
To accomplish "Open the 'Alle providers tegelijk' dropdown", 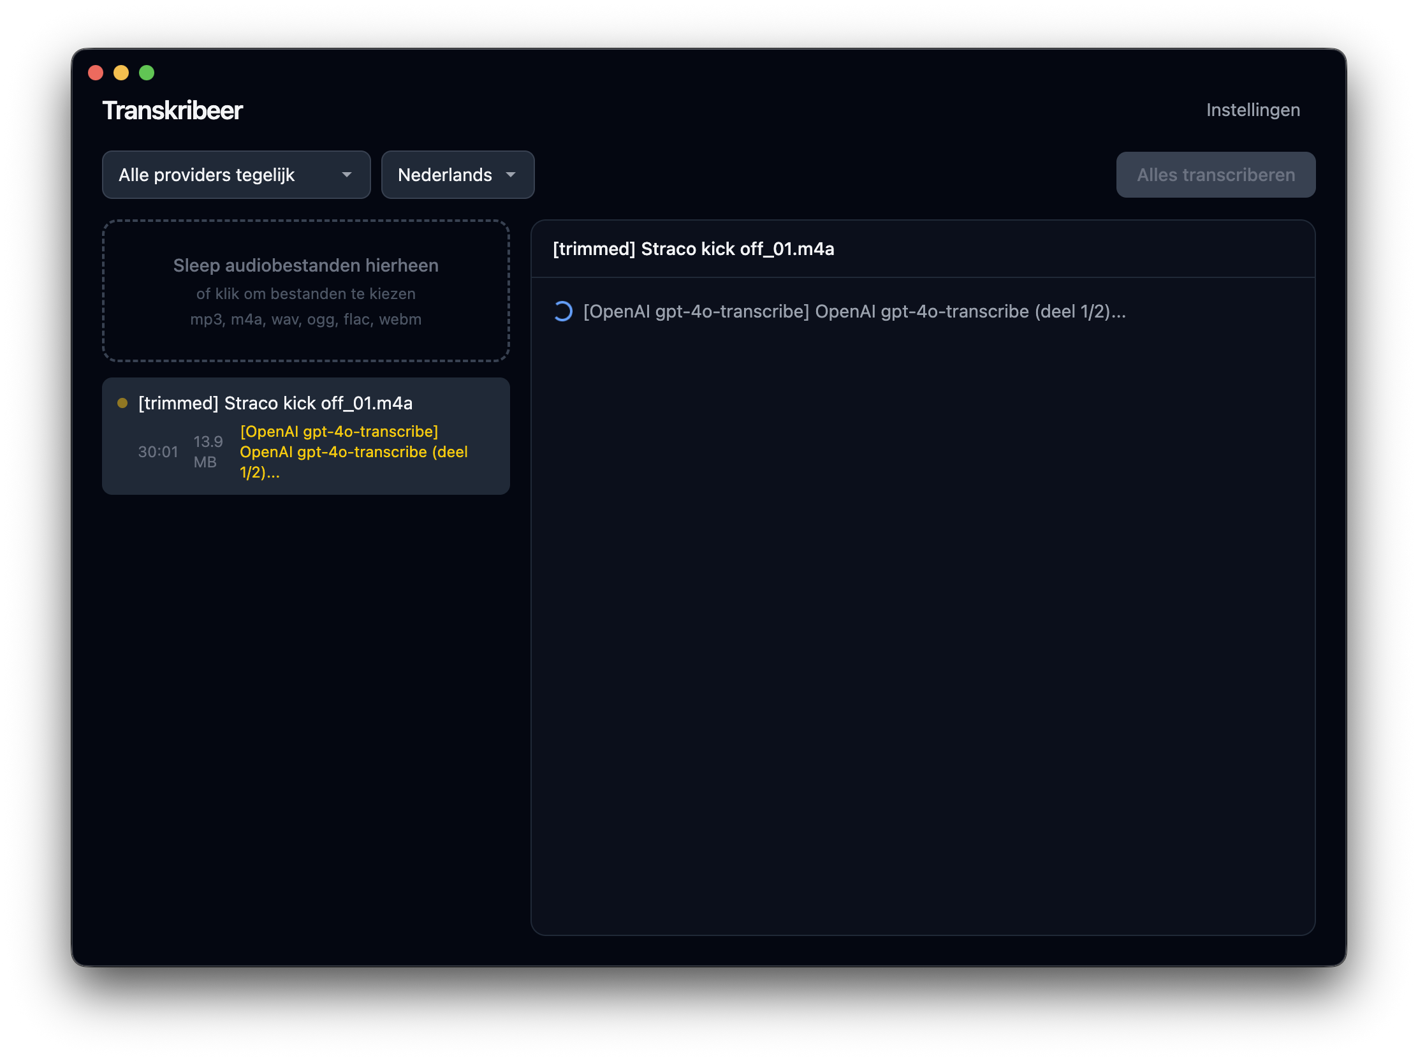I will 236,175.
